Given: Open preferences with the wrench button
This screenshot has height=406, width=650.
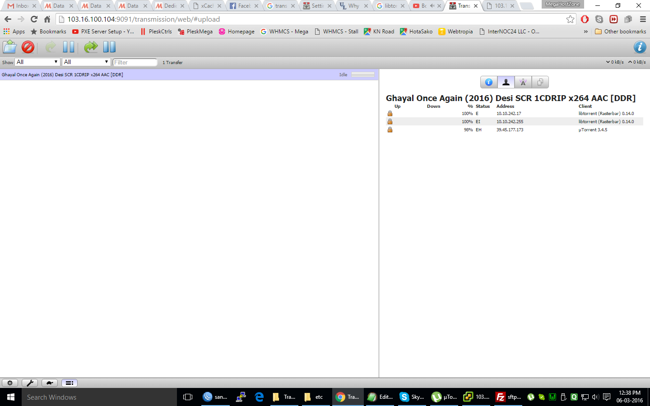Looking at the screenshot, I should pos(30,383).
